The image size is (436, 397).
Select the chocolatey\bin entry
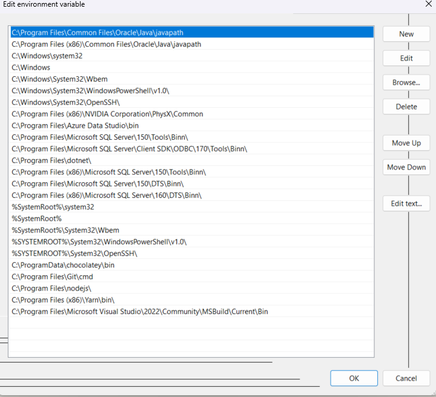192,265
